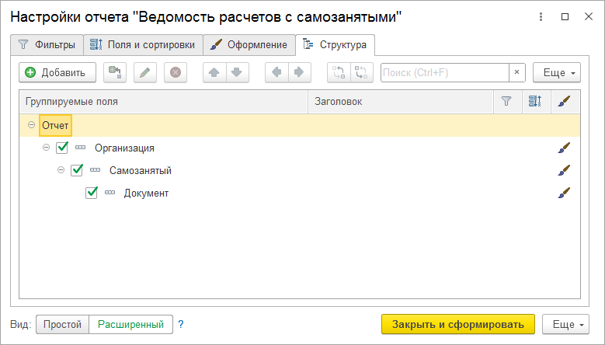605x345 pixels.
Task: Switch view mode to Простой
Action: tap(62, 324)
